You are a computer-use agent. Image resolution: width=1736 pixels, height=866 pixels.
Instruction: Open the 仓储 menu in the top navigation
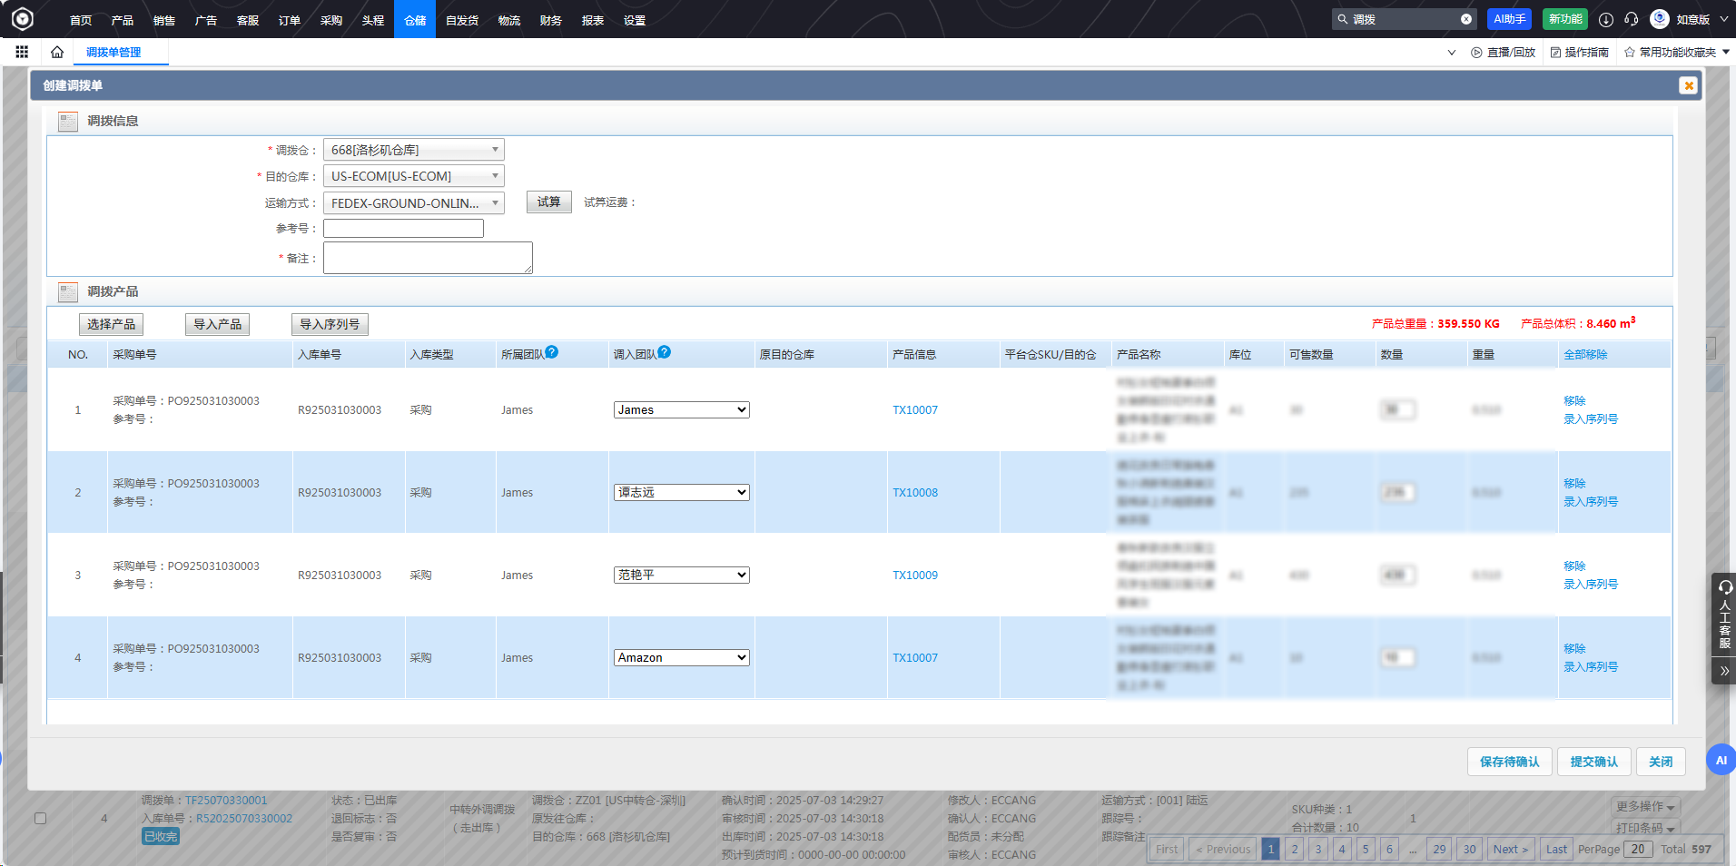(415, 20)
